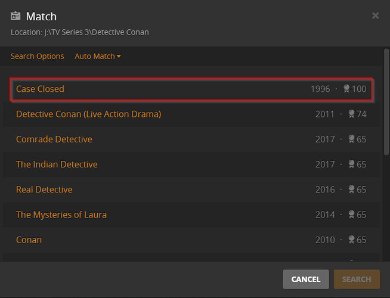Image resolution: width=390 pixels, height=298 pixels.
Task: Expand the Auto Match dropdown
Action: click(x=98, y=56)
